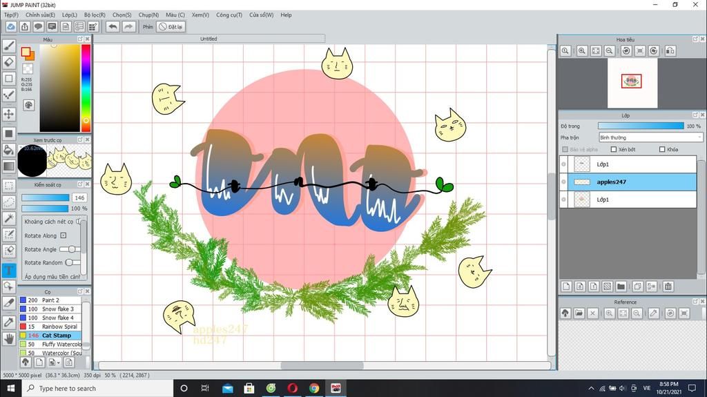The height and width of the screenshot is (397, 707).
Task: Open the Cửa sổ(W) menu
Action: click(262, 15)
